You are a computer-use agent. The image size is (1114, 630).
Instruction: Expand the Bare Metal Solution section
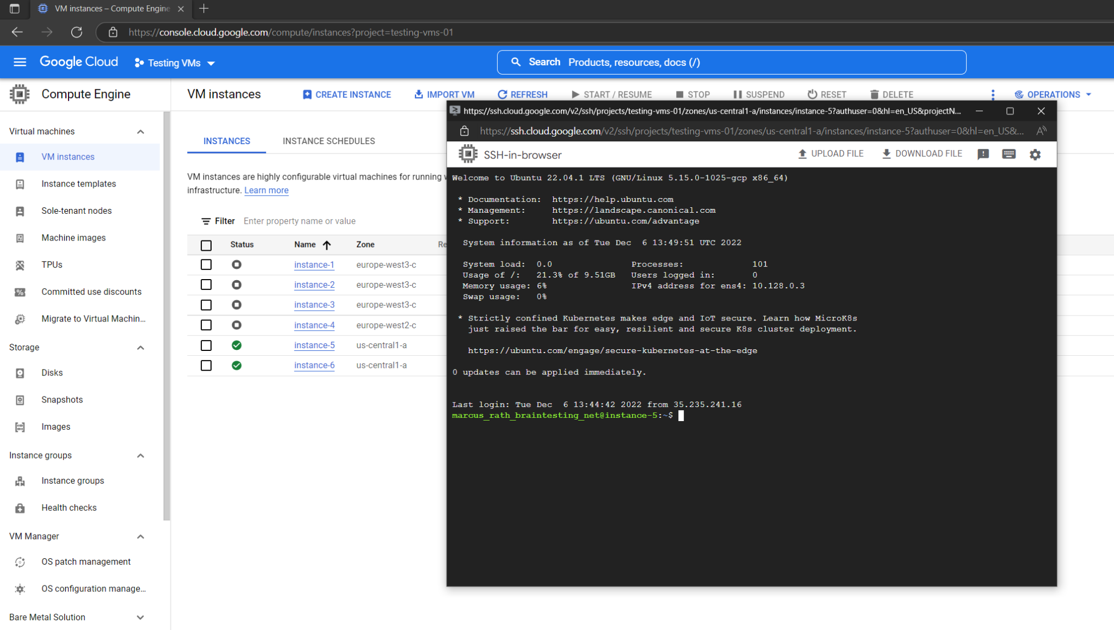140,617
